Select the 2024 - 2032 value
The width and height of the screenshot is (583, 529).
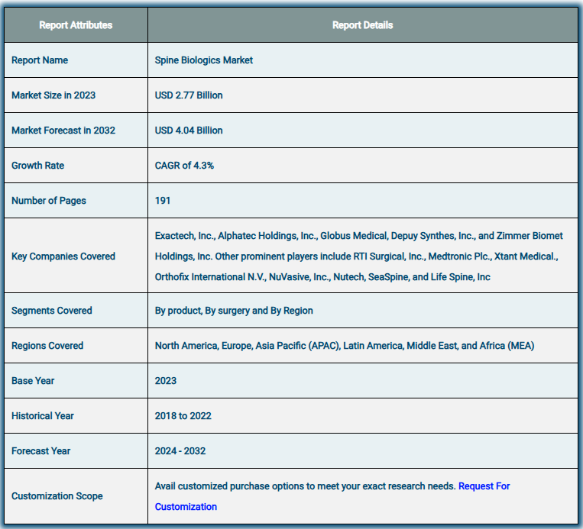point(180,451)
